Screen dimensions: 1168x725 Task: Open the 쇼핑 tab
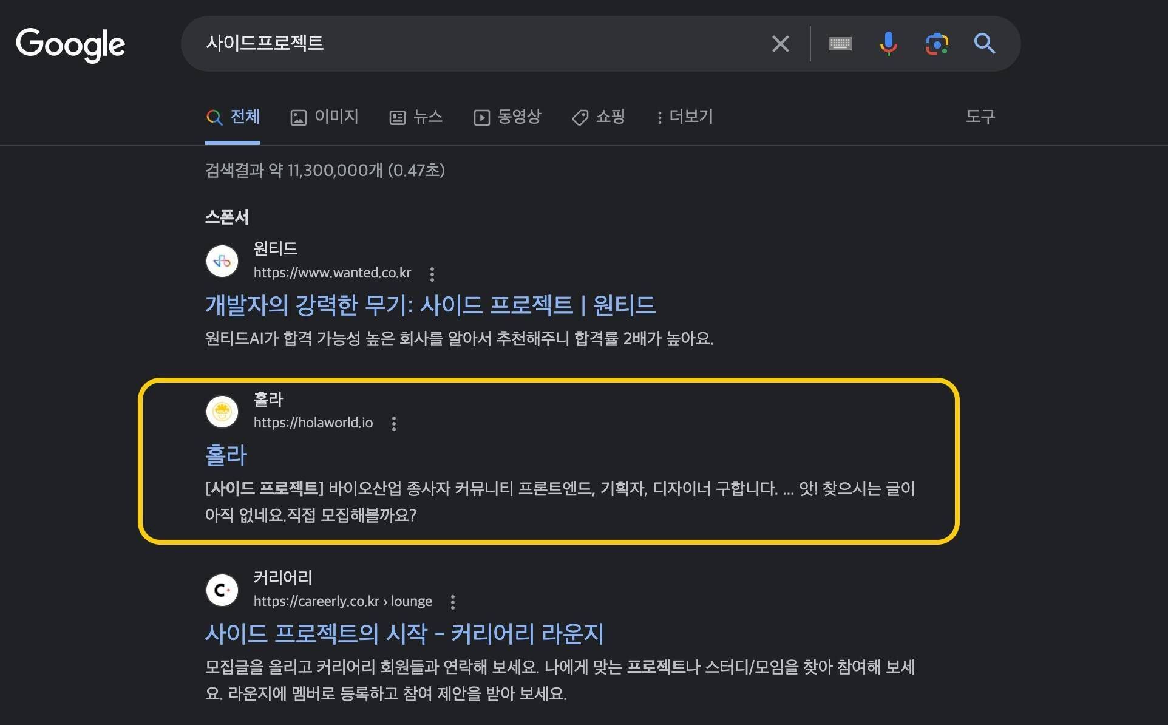pos(599,117)
